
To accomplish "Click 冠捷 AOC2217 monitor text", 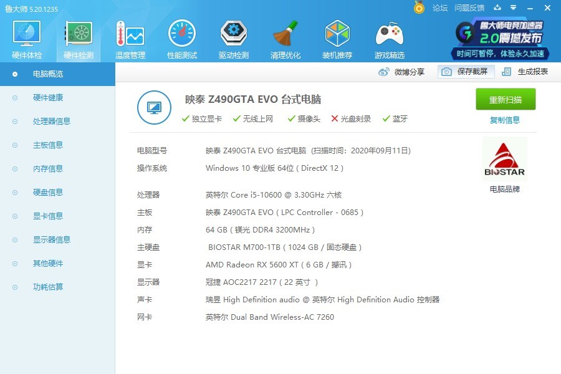I will [x=262, y=282].
